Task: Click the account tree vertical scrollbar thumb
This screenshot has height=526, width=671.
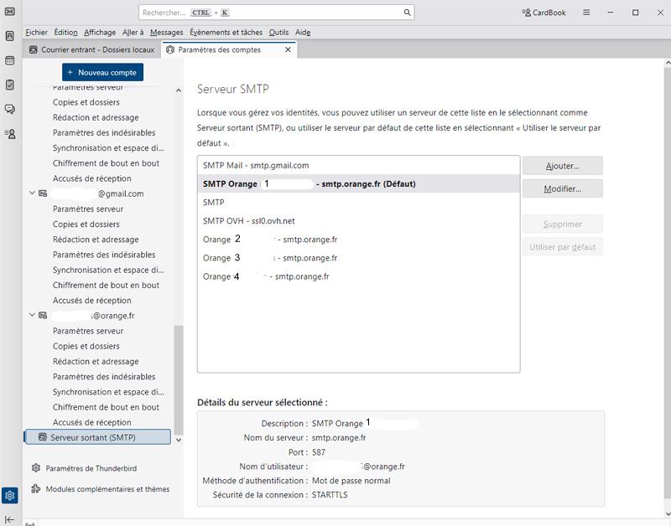Action: coord(179,380)
